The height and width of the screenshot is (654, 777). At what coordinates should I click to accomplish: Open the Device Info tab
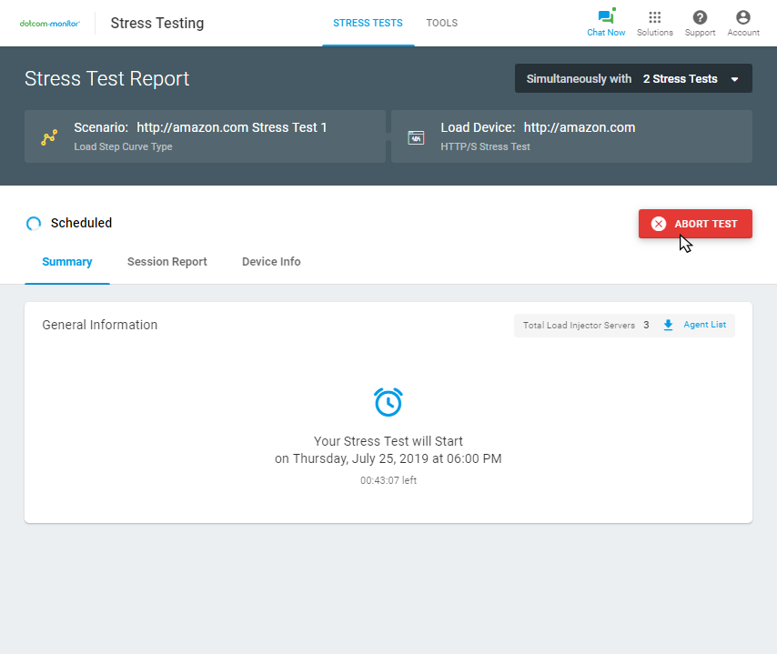271,262
